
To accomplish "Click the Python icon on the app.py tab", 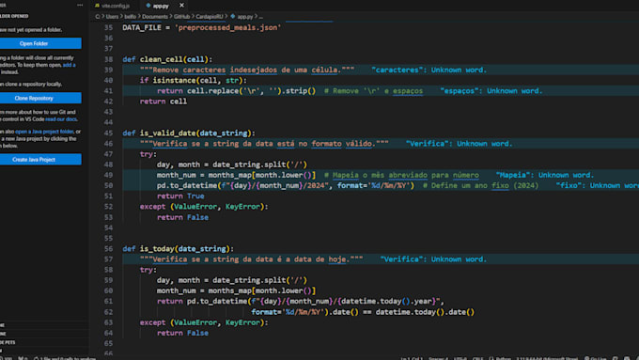I will pos(148,6).
